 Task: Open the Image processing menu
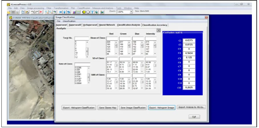pos(35,8)
